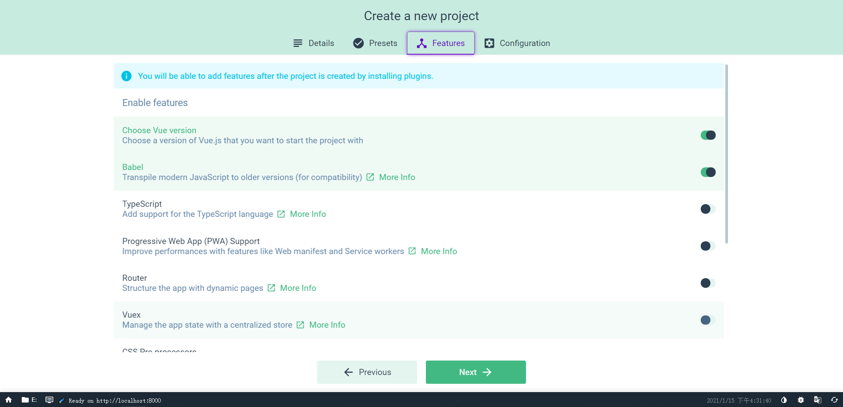Open the folder E: icon in status bar
Viewport: 843px width, 407px height.
29,400
